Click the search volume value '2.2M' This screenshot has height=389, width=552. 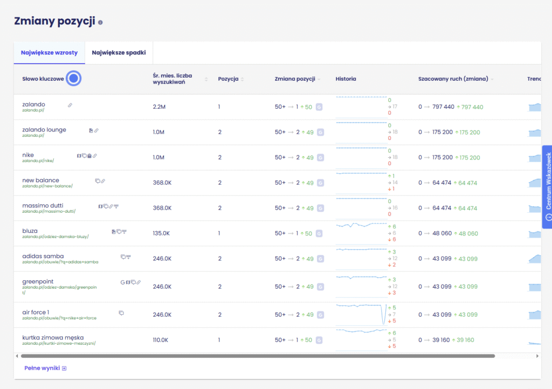[x=159, y=107]
